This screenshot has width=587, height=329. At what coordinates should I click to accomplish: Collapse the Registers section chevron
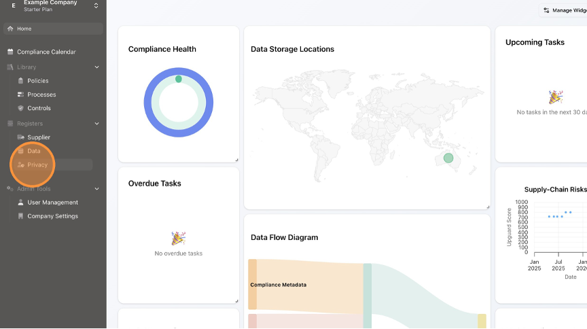(x=96, y=124)
